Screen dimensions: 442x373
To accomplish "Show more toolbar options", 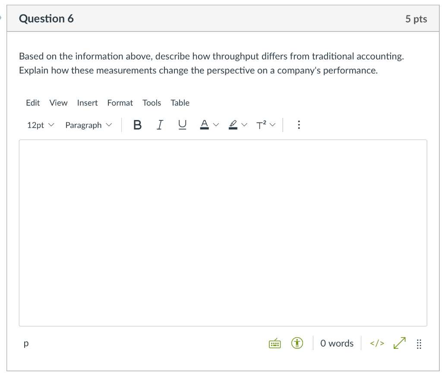I will [x=299, y=125].
